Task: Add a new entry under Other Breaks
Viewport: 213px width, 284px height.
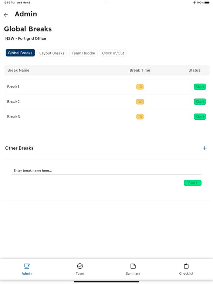Action: 204,148
